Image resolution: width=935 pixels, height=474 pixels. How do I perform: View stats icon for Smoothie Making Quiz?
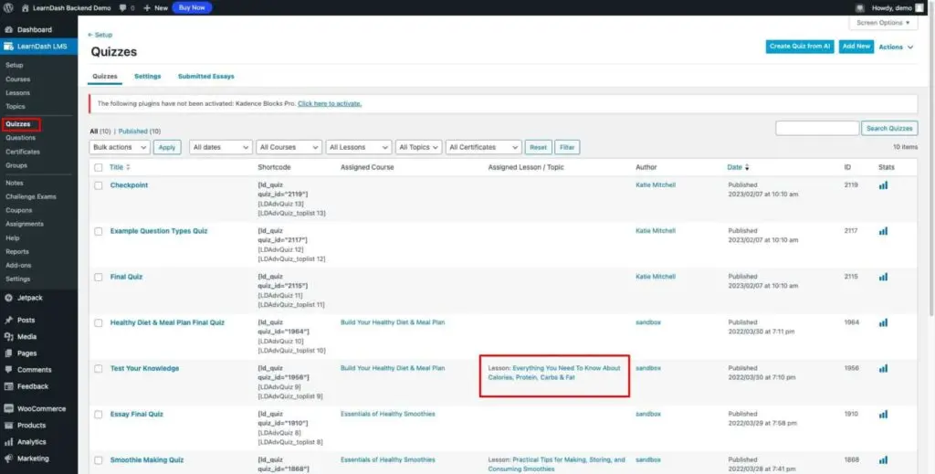click(x=883, y=460)
